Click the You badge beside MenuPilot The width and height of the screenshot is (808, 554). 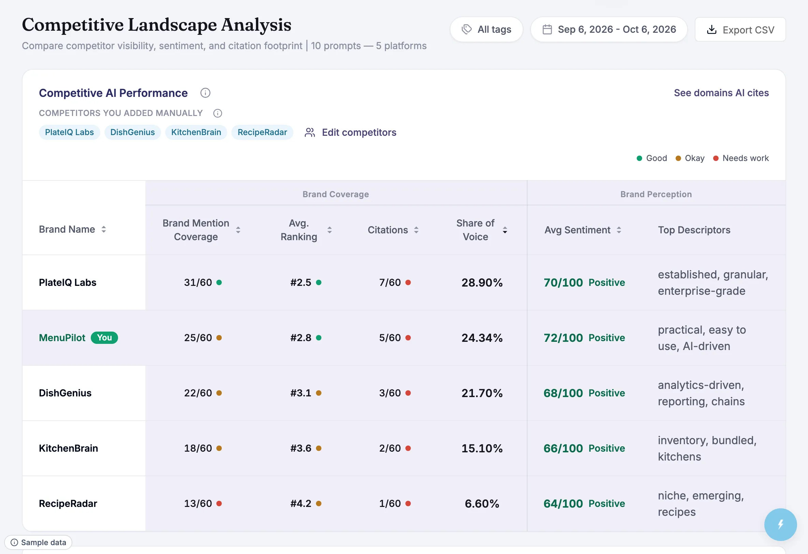104,337
